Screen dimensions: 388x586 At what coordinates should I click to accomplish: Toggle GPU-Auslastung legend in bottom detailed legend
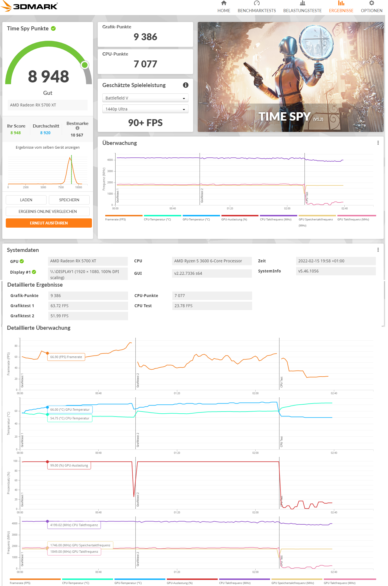192,581
